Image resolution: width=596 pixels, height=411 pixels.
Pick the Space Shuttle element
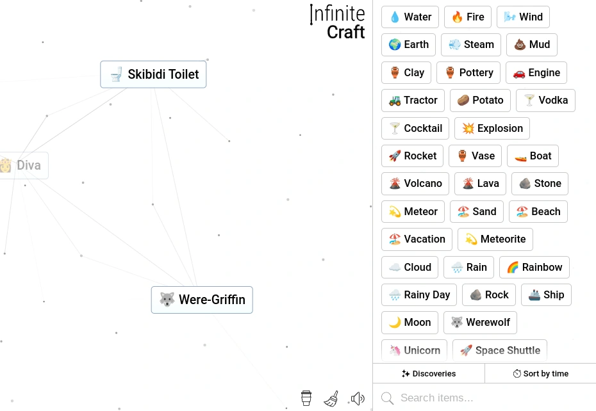point(499,350)
